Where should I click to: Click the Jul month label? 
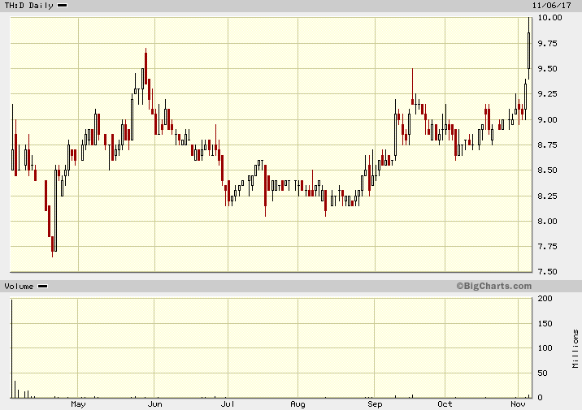click(x=228, y=404)
